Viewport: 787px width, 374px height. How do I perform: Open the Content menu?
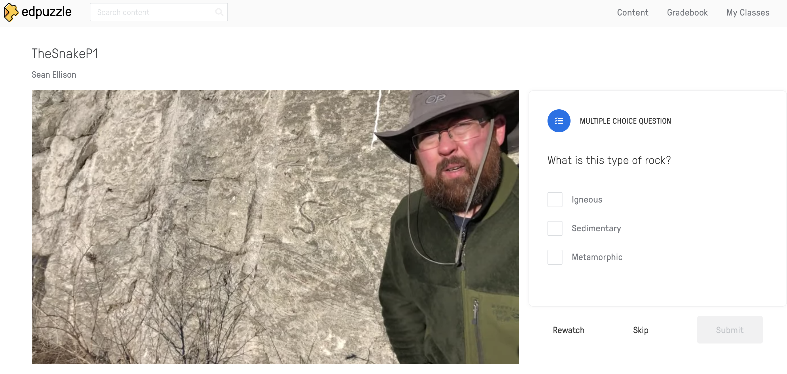click(x=632, y=13)
